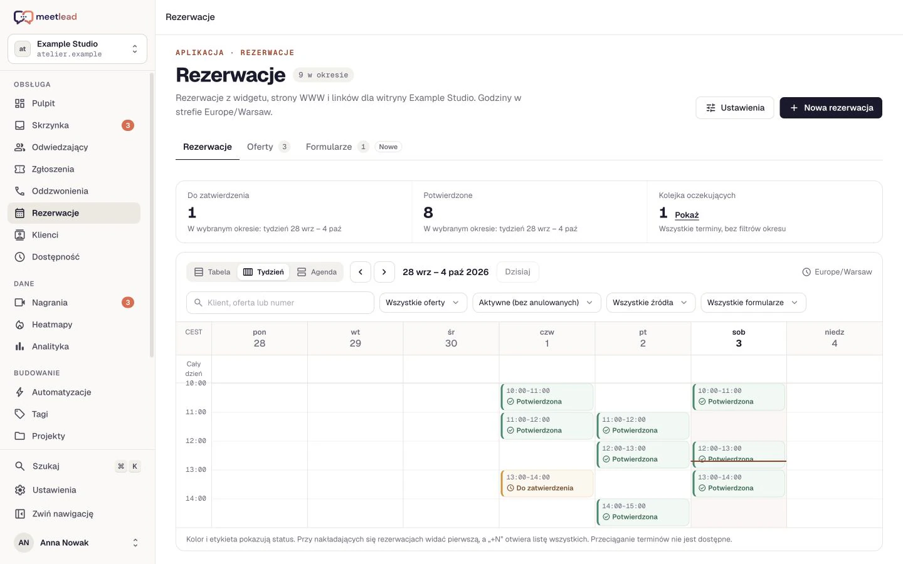The width and height of the screenshot is (903, 564).
Task: Expand the Wszystkie oferty filter
Action: click(423, 303)
